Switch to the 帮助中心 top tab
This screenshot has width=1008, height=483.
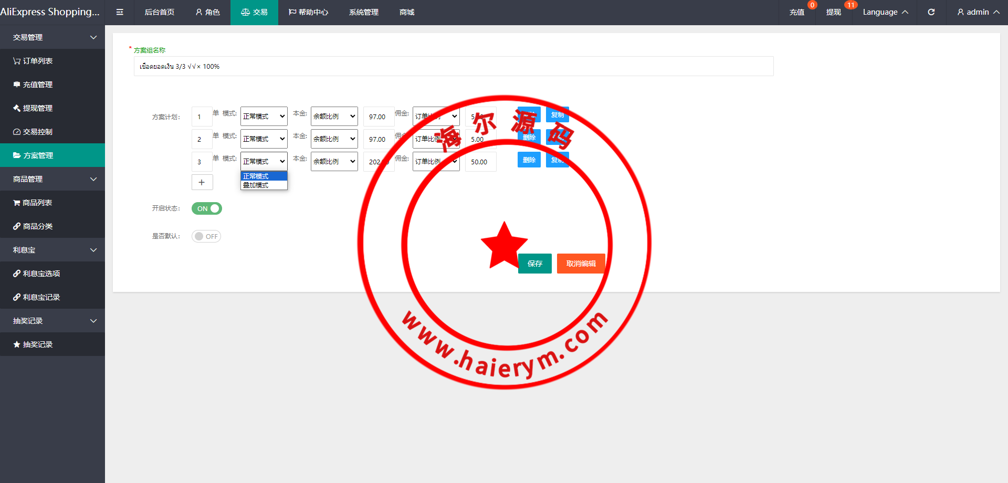click(x=308, y=12)
